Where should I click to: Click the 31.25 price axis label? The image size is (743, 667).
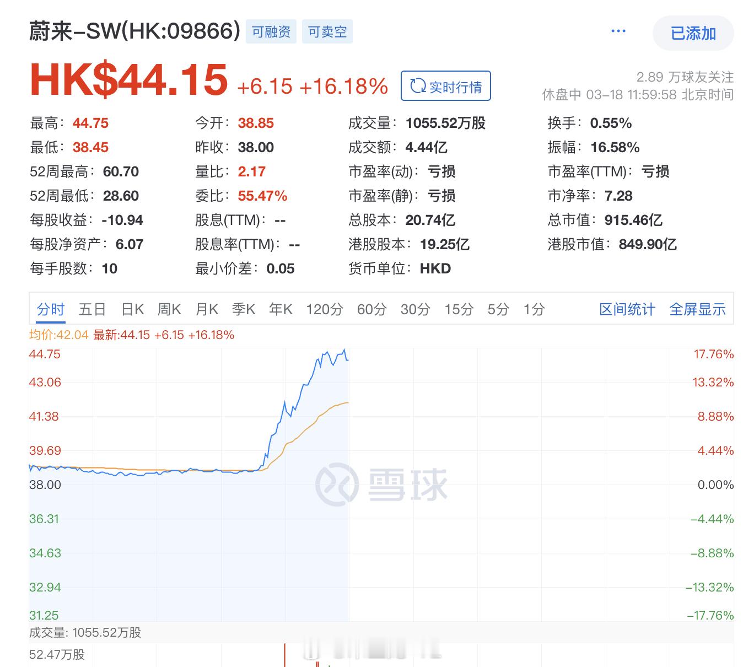[44, 615]
